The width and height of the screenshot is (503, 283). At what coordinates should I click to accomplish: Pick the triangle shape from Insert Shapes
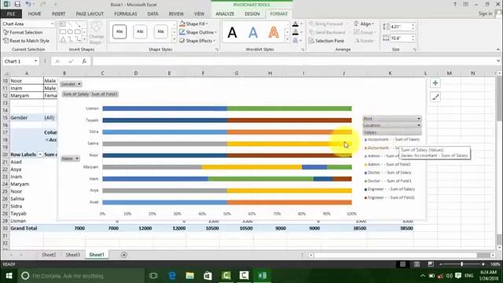63,39
